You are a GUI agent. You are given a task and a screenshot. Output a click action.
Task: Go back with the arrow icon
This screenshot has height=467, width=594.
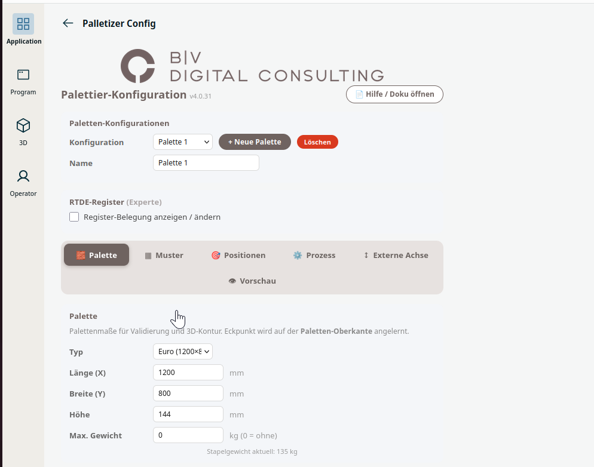[x=68, y=23]
